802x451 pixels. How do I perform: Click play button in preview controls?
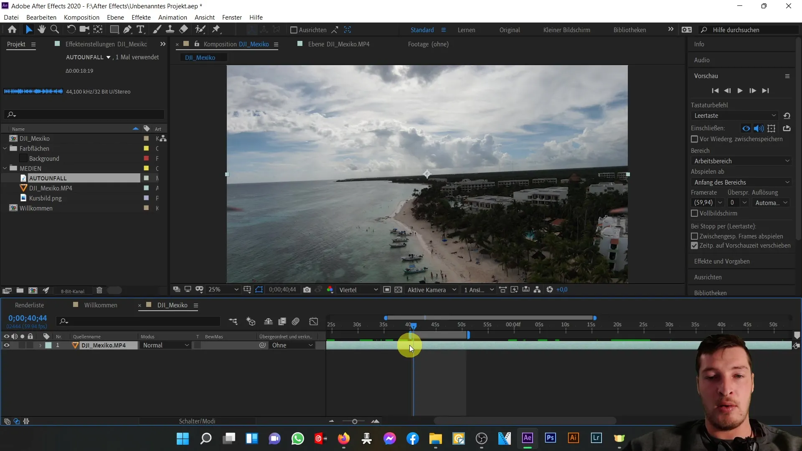[x=740, y=90]
